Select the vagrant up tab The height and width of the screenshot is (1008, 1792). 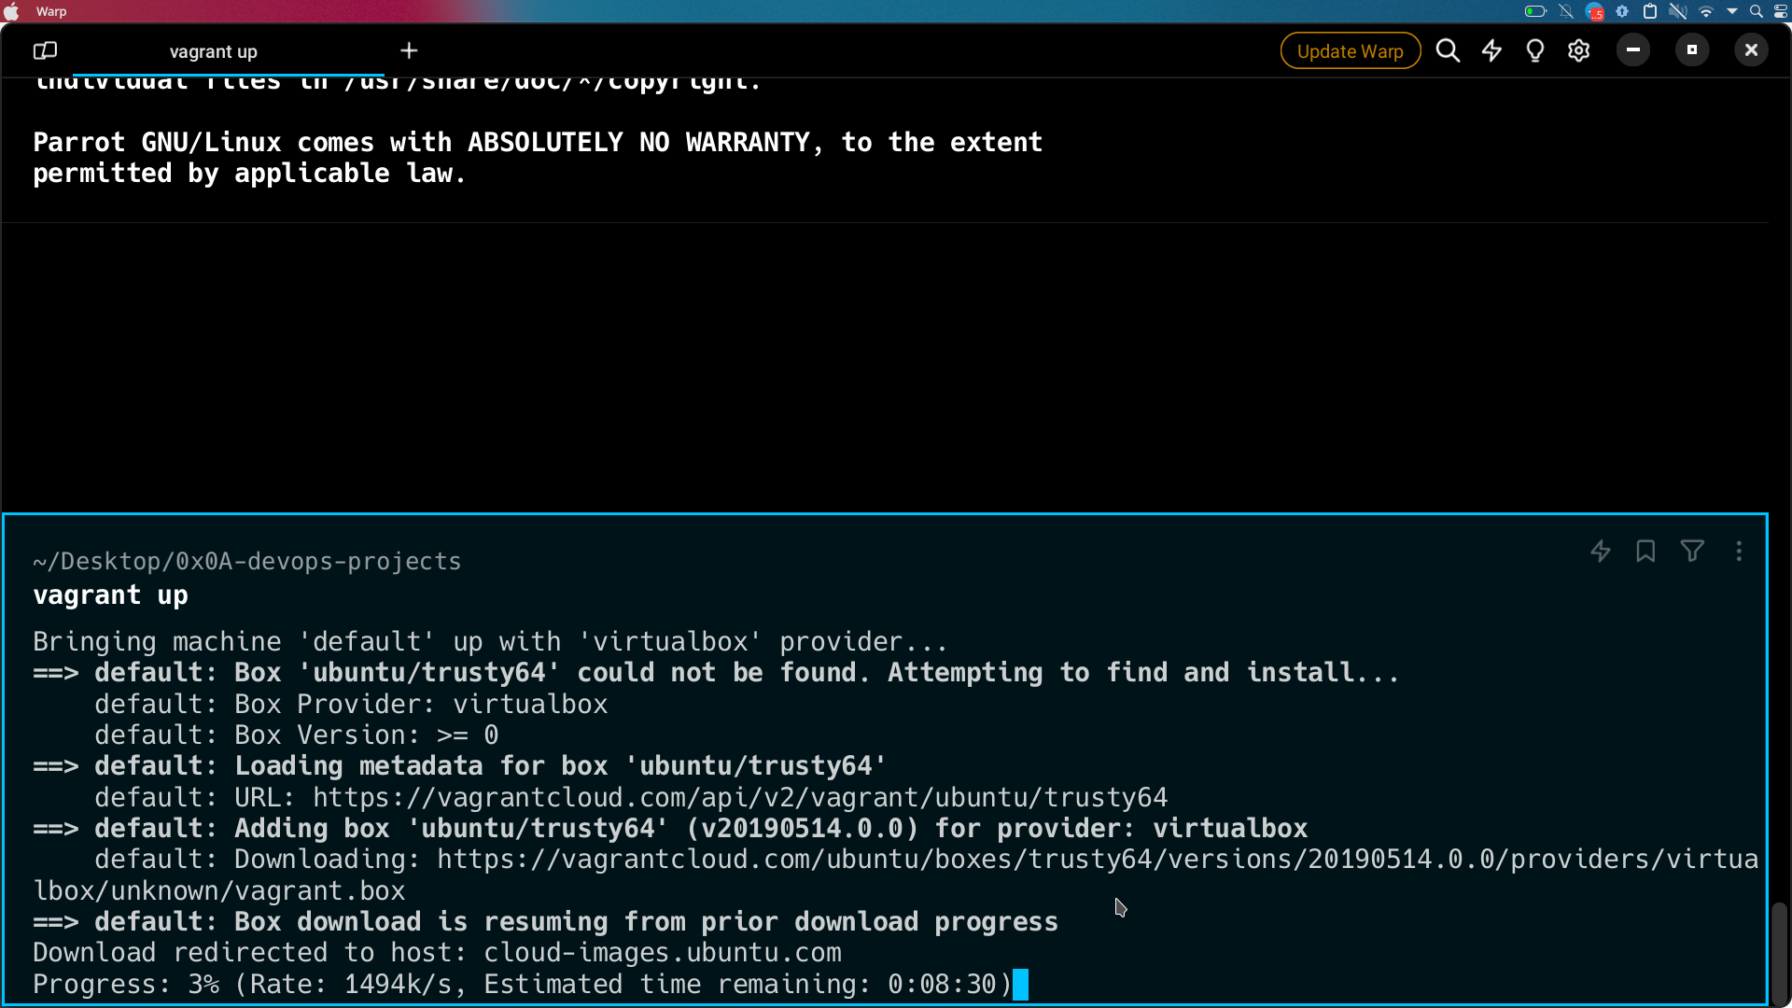213,51
